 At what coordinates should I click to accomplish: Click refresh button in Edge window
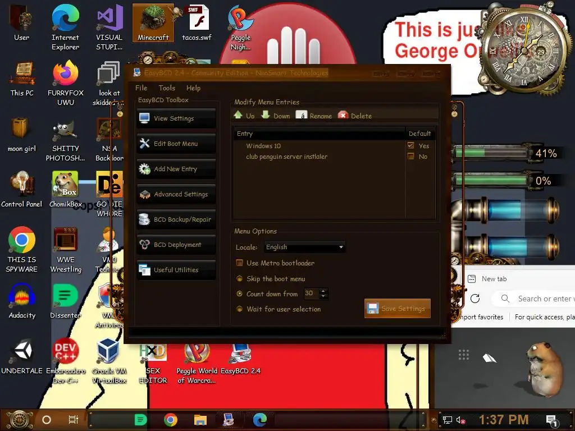(475, 299)
